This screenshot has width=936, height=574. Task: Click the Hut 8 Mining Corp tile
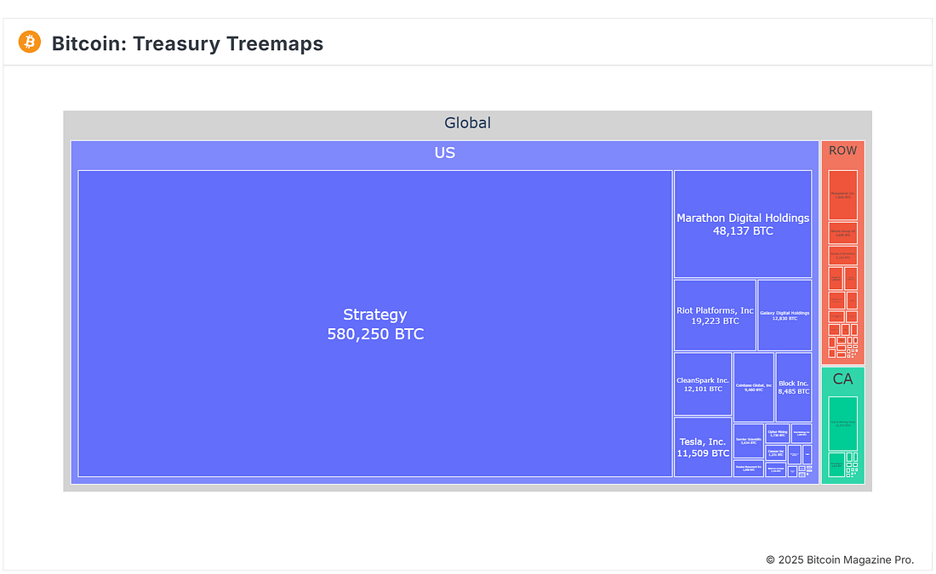(x=843, y=423)
